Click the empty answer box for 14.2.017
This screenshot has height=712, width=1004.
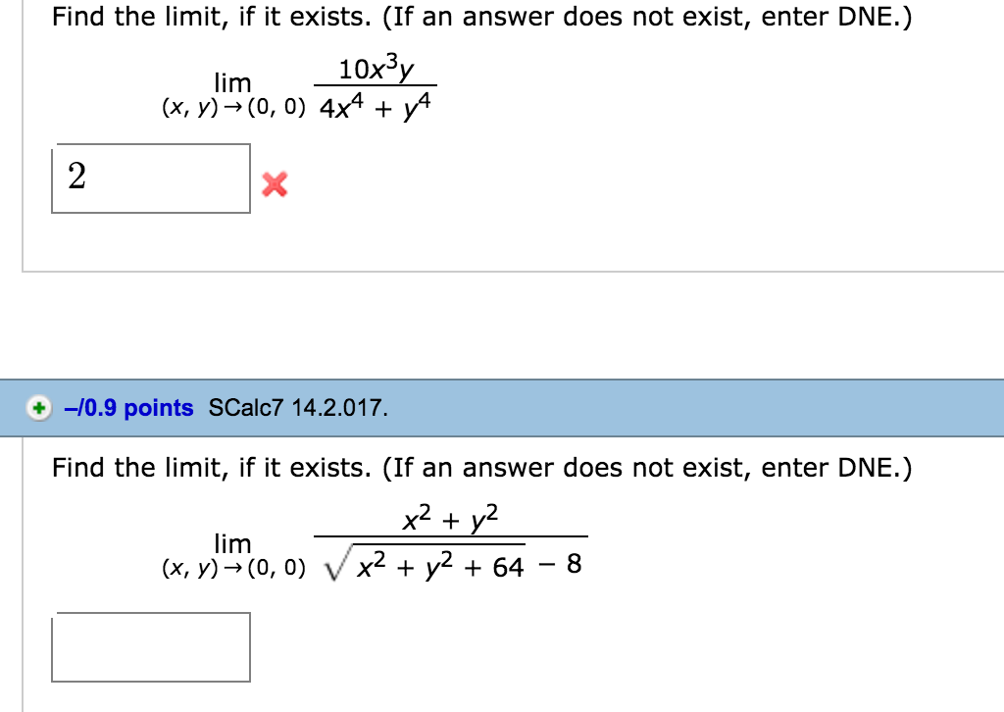click(151, 646)
